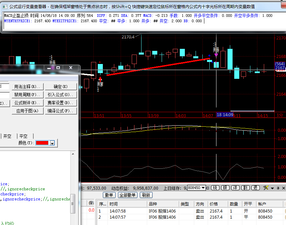Click the red trend line on the chart

158,67
